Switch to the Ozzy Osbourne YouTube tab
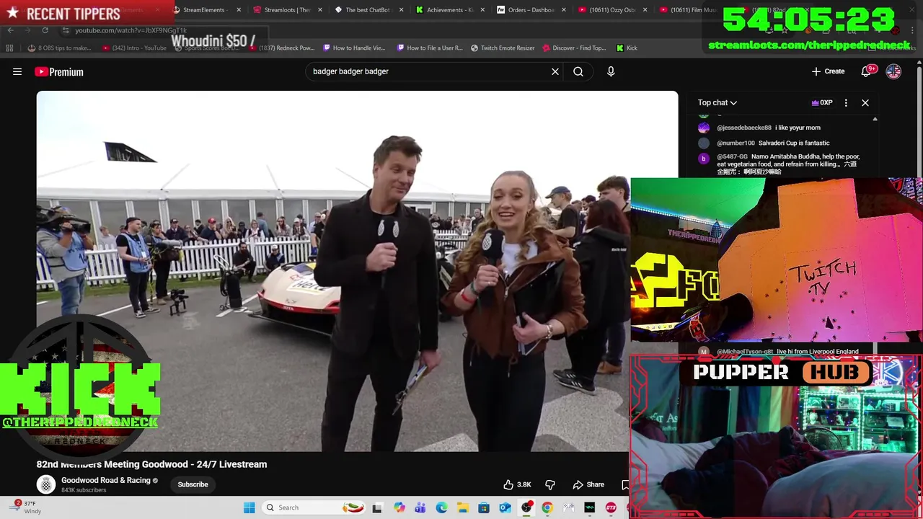This screenshot has height=519, width=923. tap(611, 10)
